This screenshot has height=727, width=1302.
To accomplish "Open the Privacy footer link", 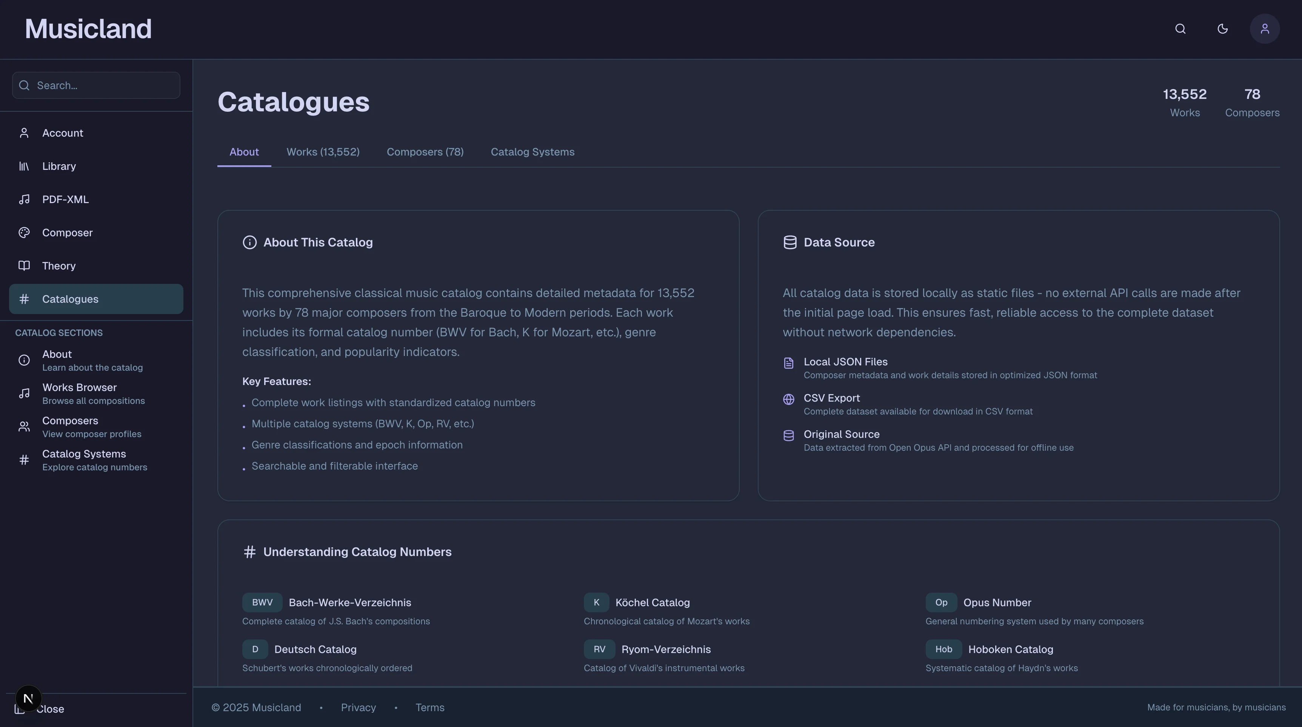I will (x=358, y=707).
